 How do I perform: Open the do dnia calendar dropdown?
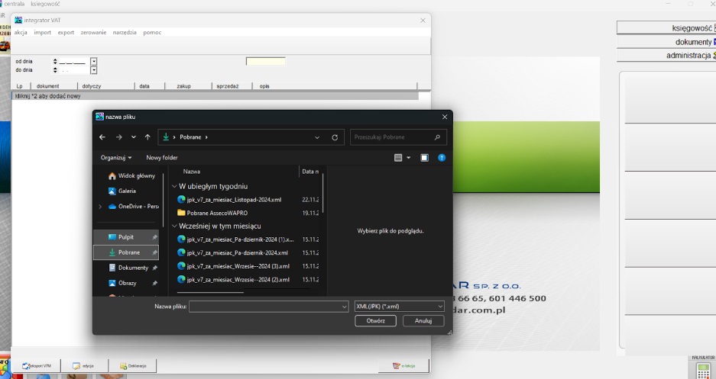[x=94, y=70]
